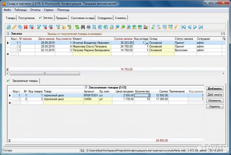Open the Код склада dropdown in first row
This screenshot has height=155, width=231.
[x=147, y=43]
